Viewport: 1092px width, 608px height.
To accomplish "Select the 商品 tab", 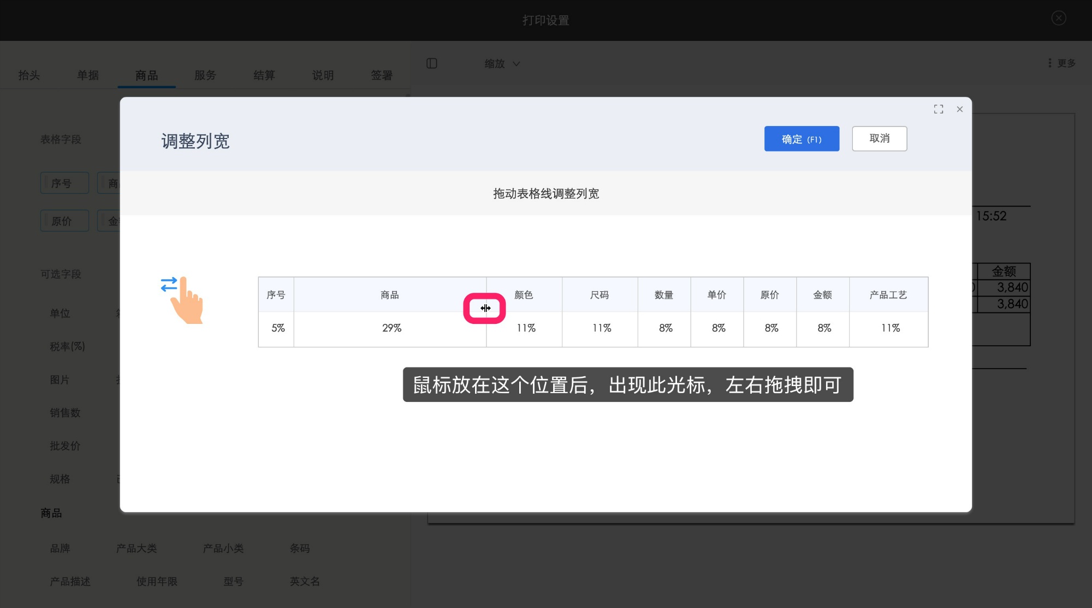I will click(147, 75).
